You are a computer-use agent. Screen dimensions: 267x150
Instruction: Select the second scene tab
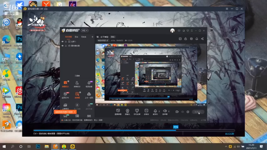[76, 37]
